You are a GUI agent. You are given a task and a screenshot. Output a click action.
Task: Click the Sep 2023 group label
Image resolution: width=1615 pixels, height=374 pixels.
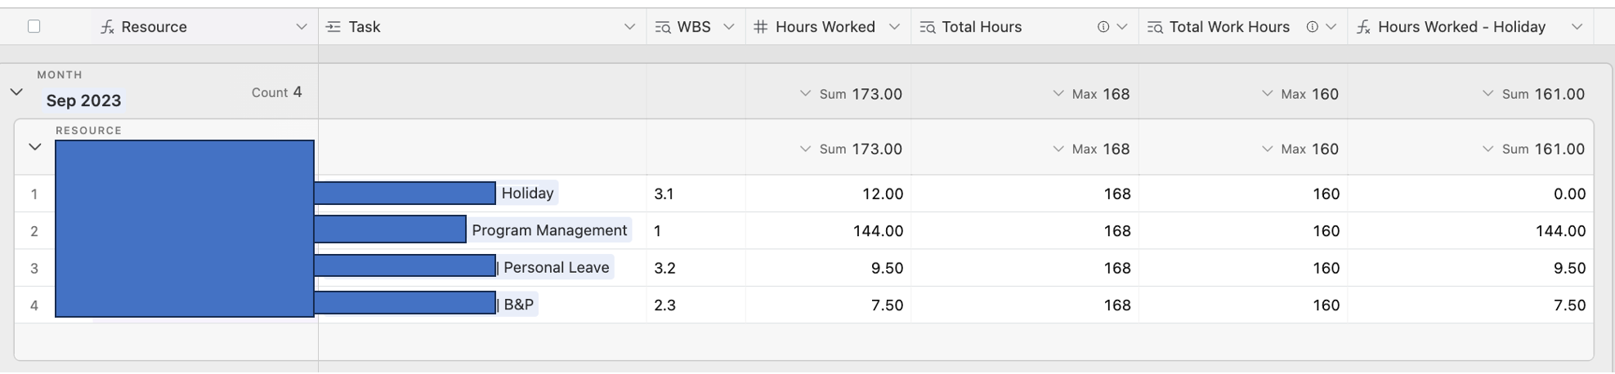(83, 100)
